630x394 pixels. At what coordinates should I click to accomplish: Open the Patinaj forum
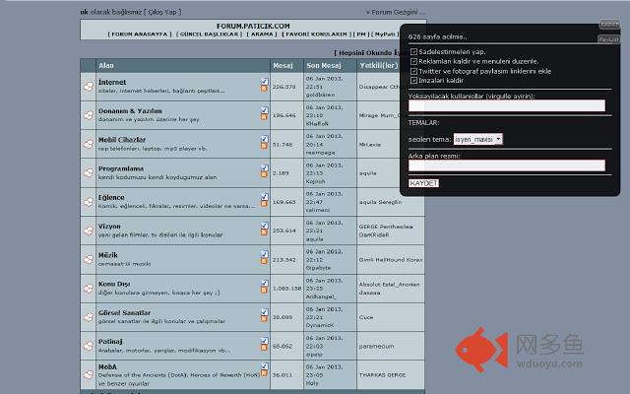click(110, 342)
